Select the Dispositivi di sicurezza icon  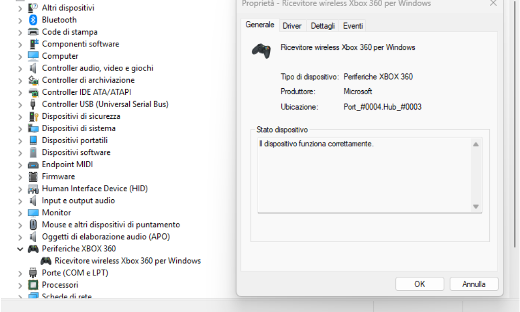point(34,116)
